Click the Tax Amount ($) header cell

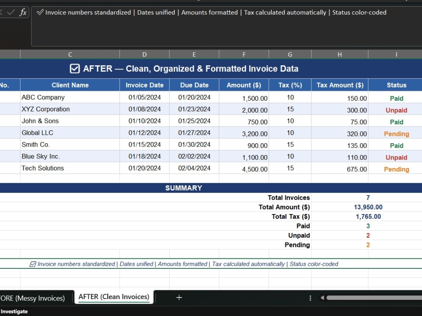[x=340, y=85]
